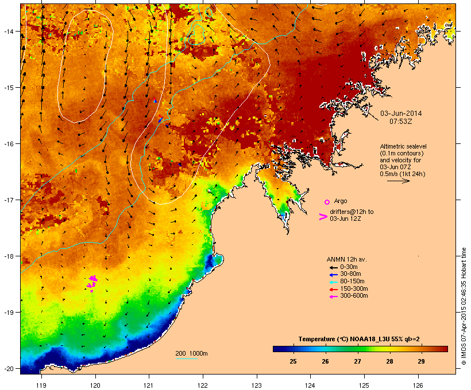471x390 pixels.
Task: Click the magenta 300-600m legend arrow
Action: [x=334, y=297]
